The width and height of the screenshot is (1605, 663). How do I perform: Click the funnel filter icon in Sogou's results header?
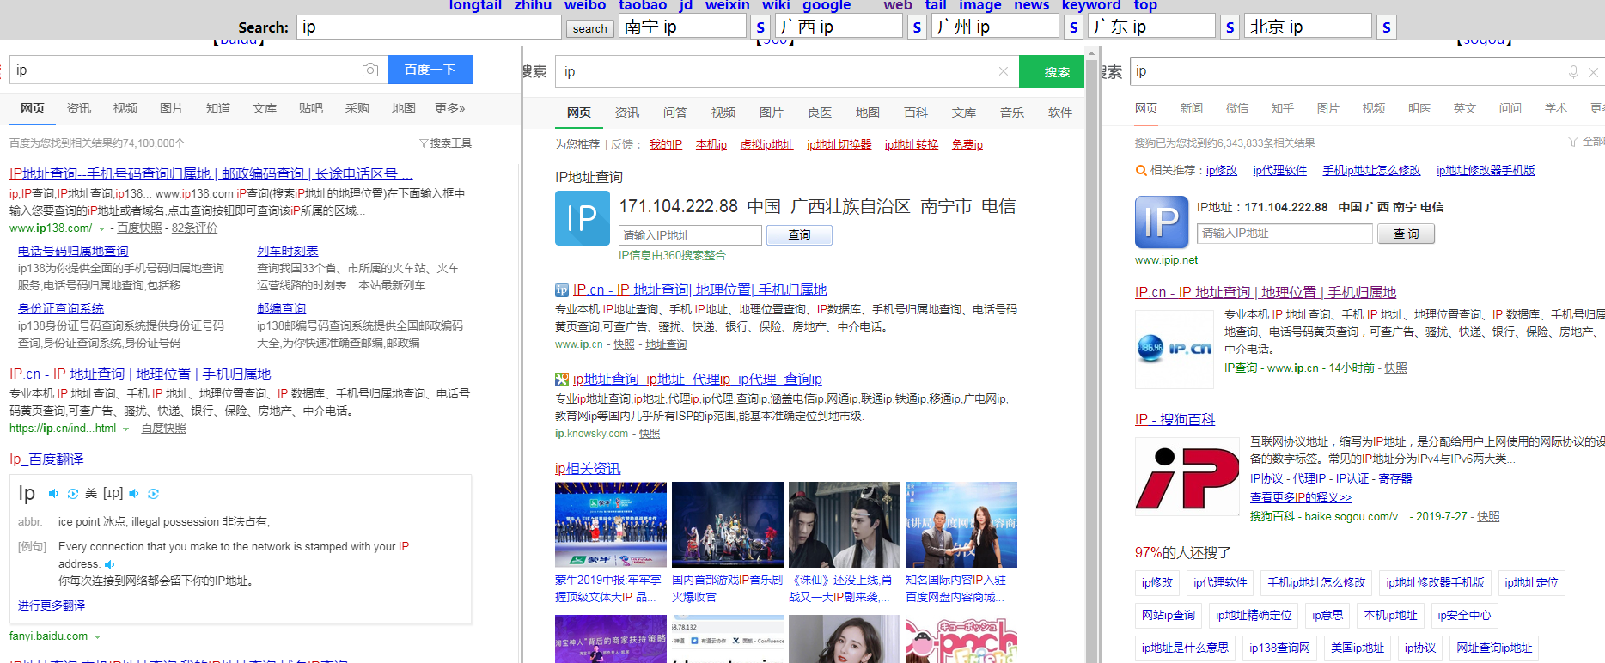tap(1572, 142)
